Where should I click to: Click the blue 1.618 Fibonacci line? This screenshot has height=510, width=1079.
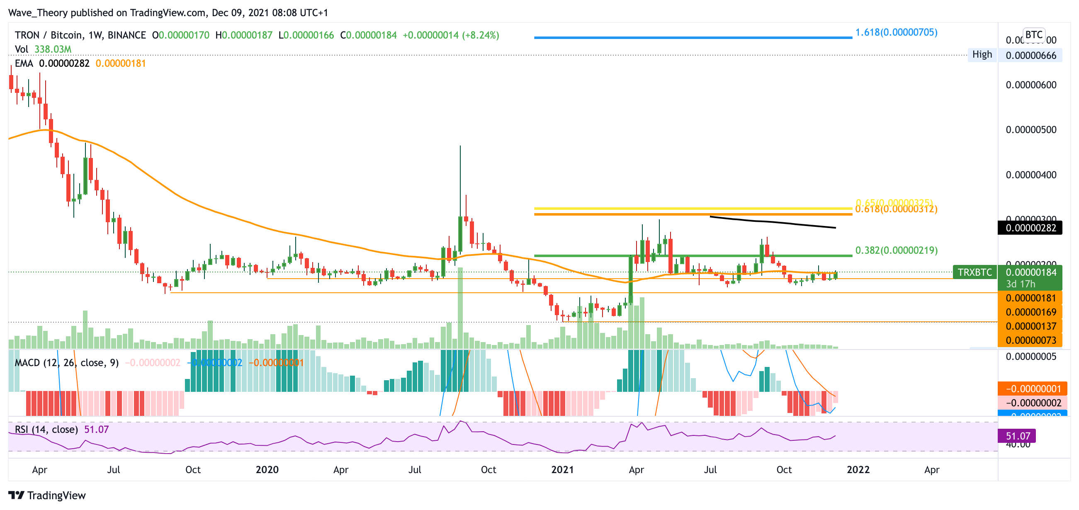click(693, 38)
